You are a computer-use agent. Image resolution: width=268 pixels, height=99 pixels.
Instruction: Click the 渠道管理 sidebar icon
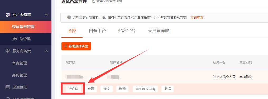click(8, 87)
